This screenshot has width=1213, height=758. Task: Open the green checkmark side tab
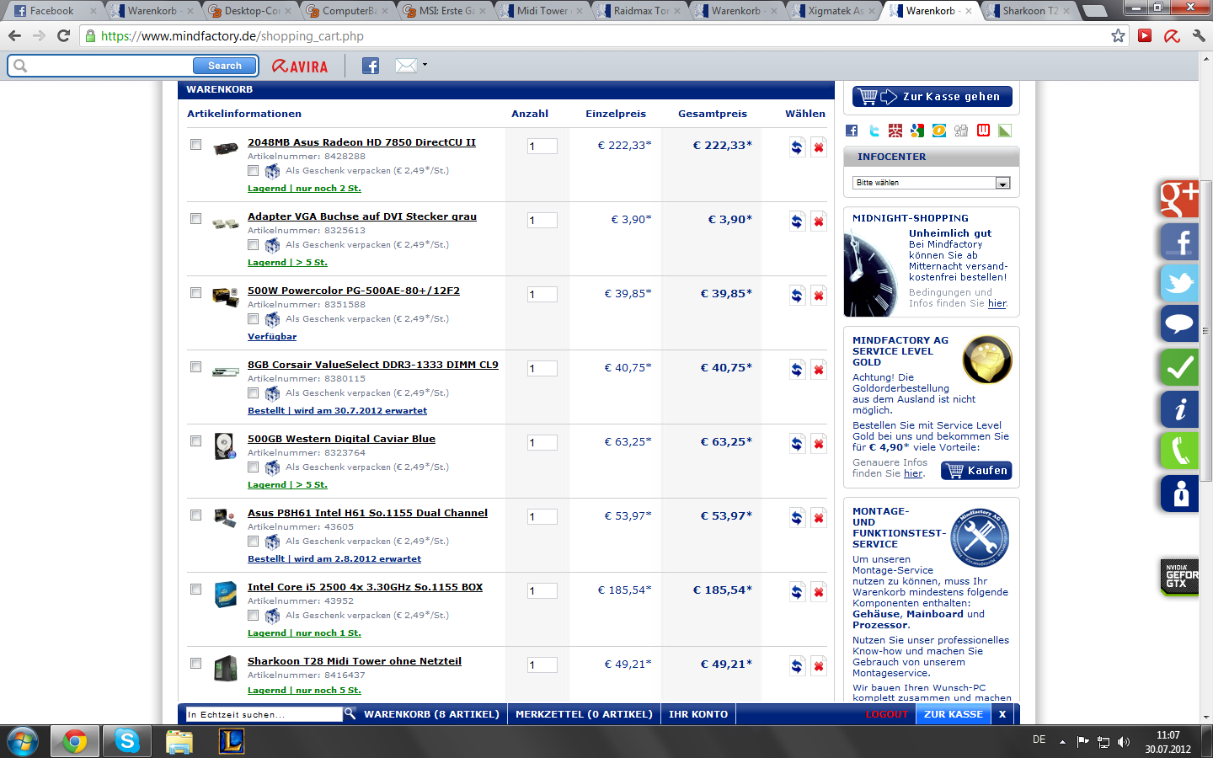coord(1179,366)
